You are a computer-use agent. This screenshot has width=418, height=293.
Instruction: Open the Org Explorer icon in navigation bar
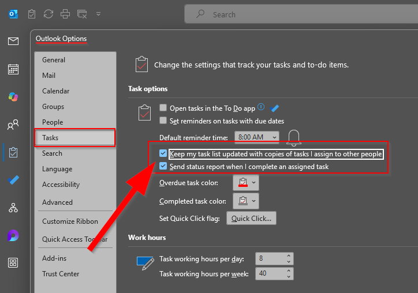[13, 208]
